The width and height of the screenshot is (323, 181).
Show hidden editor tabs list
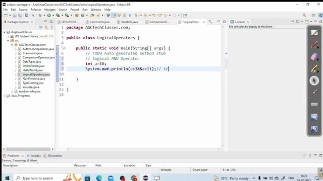pos(210,22)
